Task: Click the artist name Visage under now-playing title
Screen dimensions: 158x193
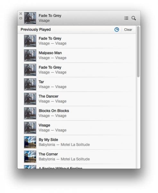Action: [x=44, y=21]
